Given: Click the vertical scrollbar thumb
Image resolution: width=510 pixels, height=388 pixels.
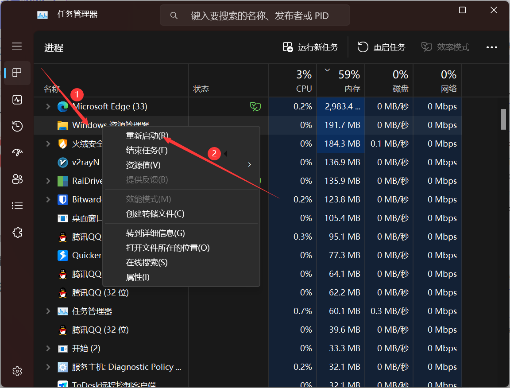Looking at the screenshot, I should click(x=503, y=119).
